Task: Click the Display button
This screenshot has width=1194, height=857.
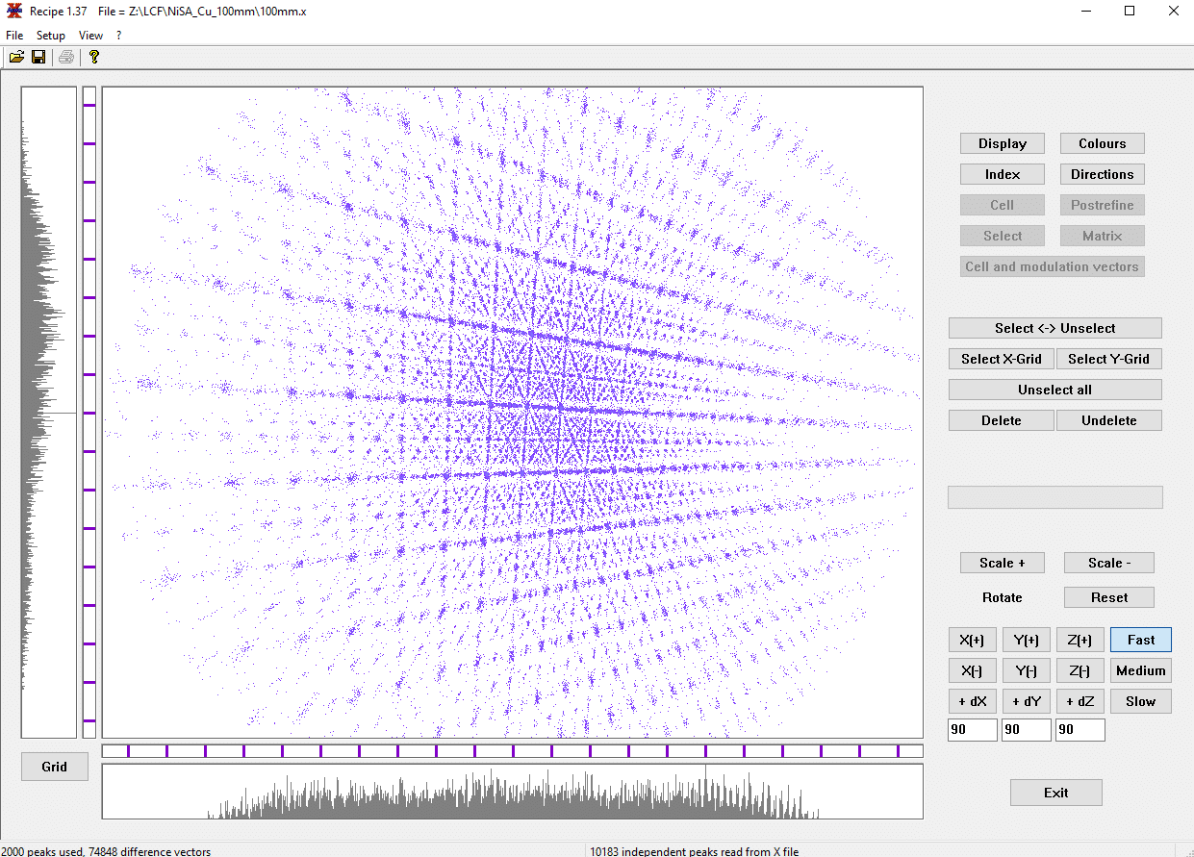Action: pyautogui.click(x=1002, y=142)
